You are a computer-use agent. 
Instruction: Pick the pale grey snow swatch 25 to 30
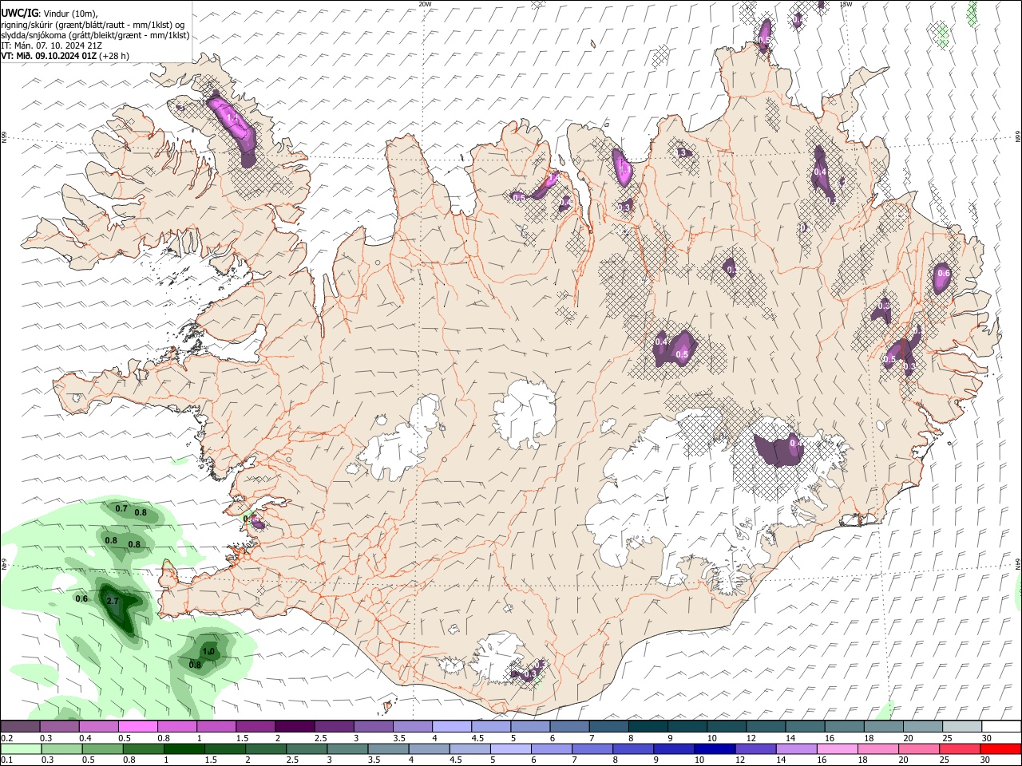pyautogui.click(x=962, y=726)
